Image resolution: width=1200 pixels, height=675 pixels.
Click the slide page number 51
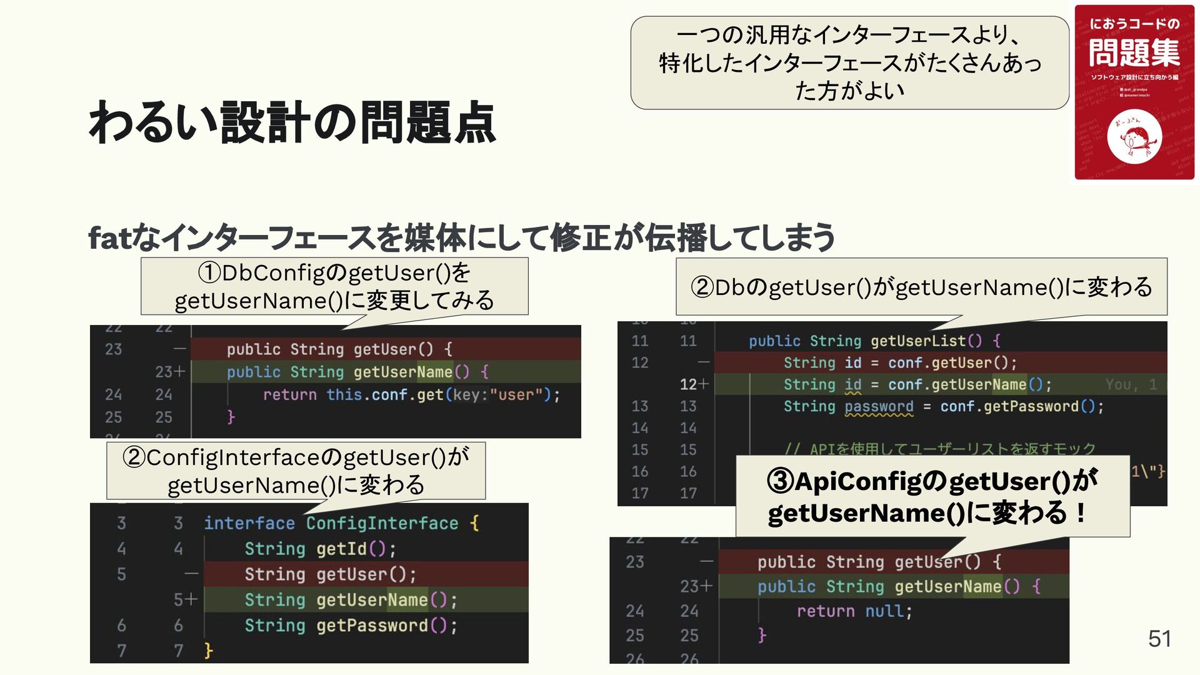(1159, 639)
